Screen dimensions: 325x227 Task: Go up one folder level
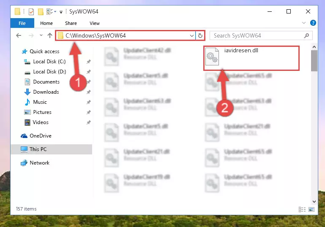click(x=50, y=35)
